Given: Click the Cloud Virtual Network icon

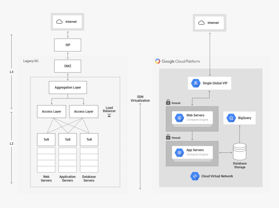Looking at the screenshot, I should click(x=195, y=176).
